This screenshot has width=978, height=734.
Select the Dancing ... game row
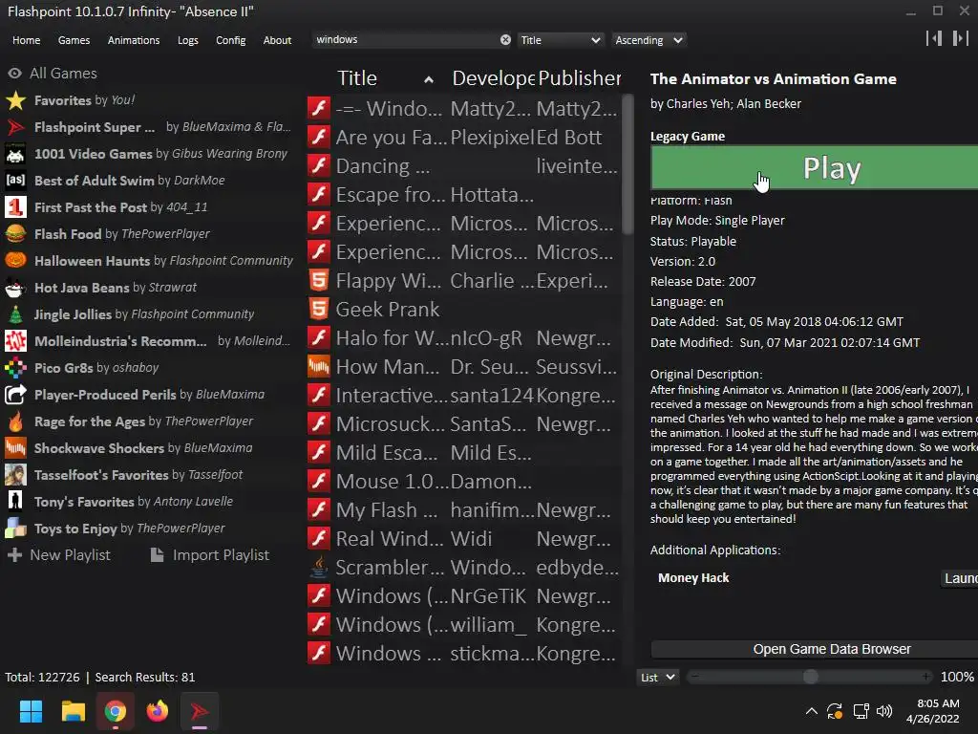coord(463,166)
